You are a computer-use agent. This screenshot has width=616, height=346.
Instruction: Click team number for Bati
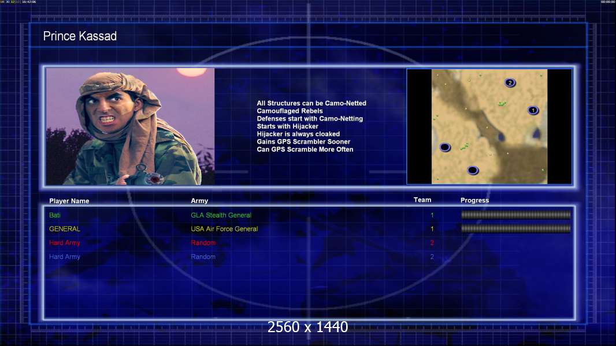pos(432,215)
